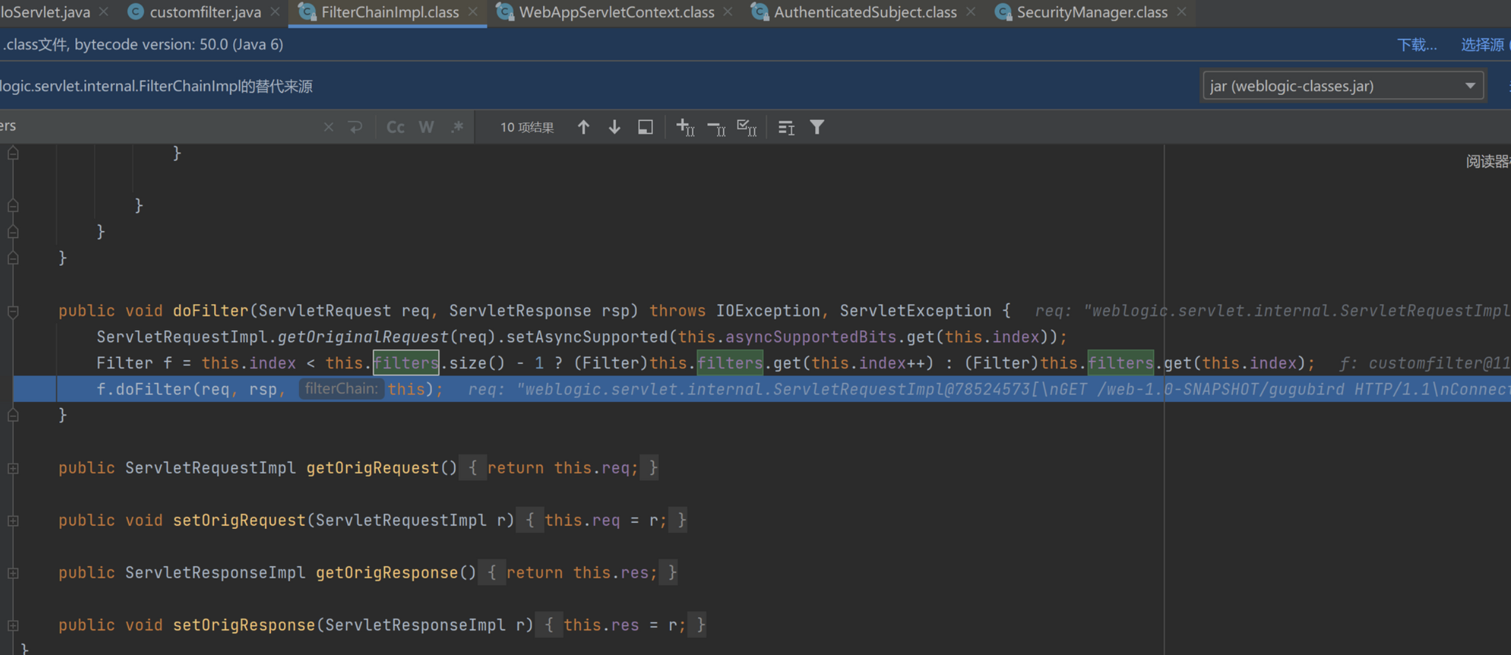Jump to previous search occurrence
Screen dimensions: 1511x655
[583, 127]
